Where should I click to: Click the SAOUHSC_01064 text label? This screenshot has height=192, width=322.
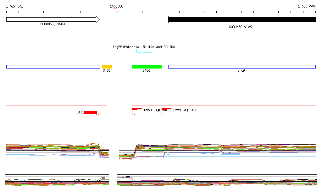point(241,27)
